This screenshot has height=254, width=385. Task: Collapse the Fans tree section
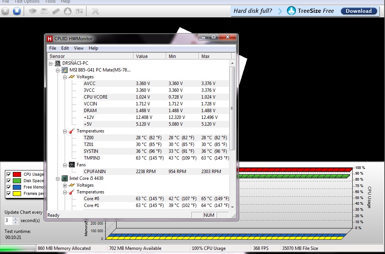[65, 165]
